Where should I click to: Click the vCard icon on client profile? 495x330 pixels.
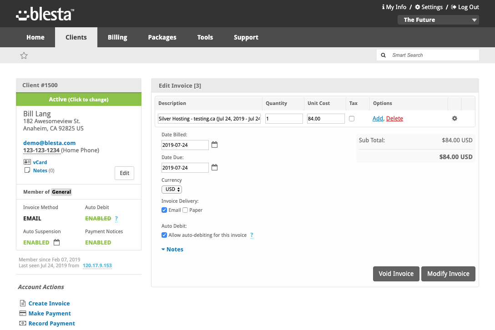[27, 162]
